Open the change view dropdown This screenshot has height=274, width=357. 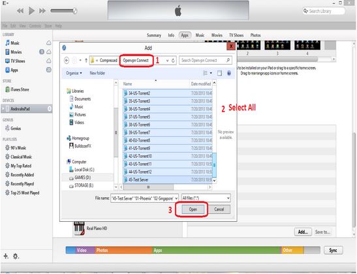point(211,73)
